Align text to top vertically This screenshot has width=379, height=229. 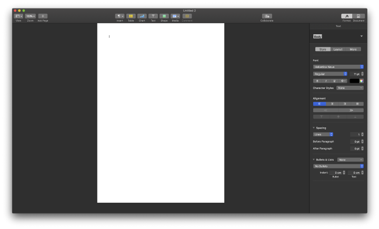(x=322, y=117)
